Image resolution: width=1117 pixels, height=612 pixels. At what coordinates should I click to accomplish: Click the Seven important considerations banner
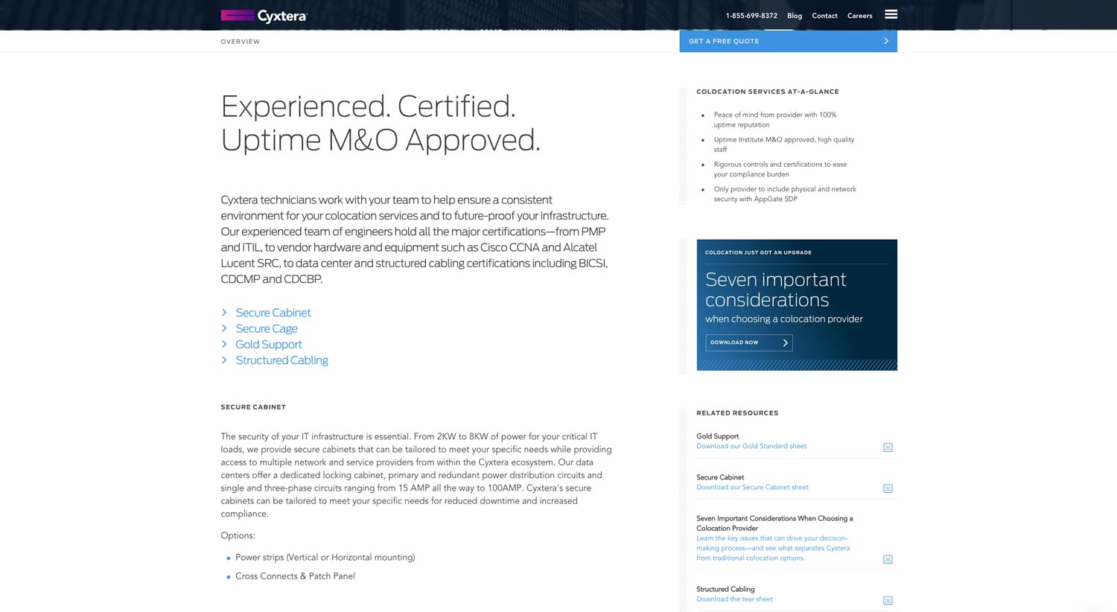point(797,305)
